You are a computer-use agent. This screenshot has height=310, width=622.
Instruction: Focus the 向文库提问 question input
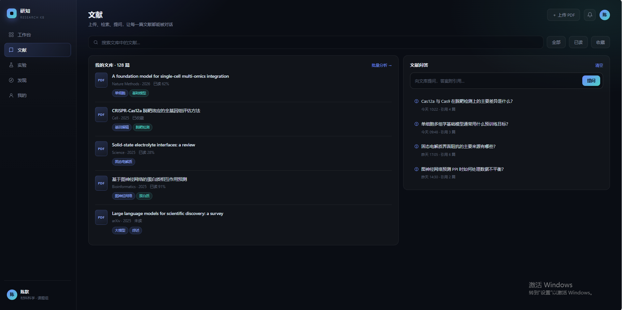coord(496,81)
